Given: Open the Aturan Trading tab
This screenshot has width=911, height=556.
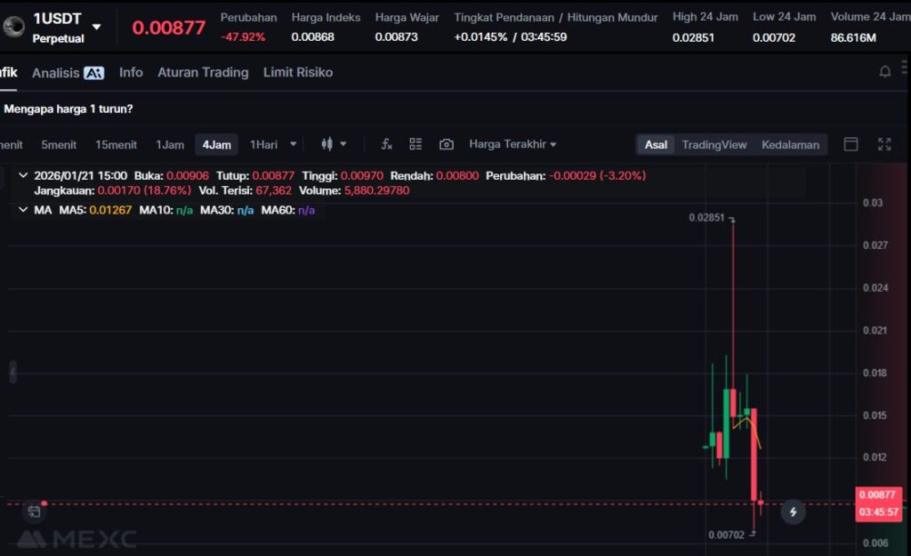Looking at the screenshot, I should [203, 72].
